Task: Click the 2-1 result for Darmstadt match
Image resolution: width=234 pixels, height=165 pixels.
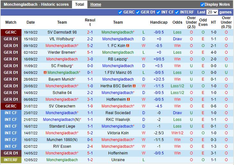Action: 90,32
